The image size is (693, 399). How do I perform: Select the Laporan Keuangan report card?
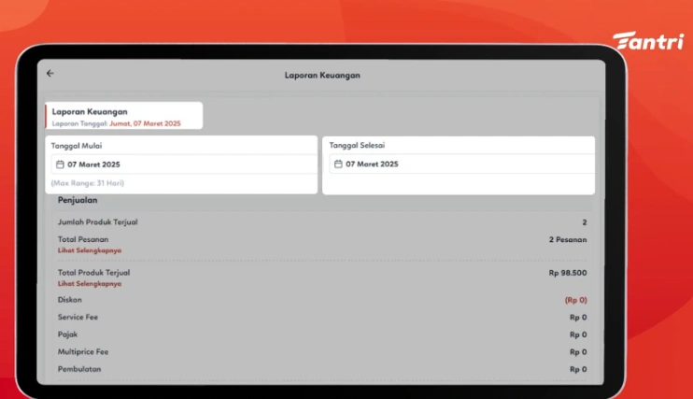(124, 116)
